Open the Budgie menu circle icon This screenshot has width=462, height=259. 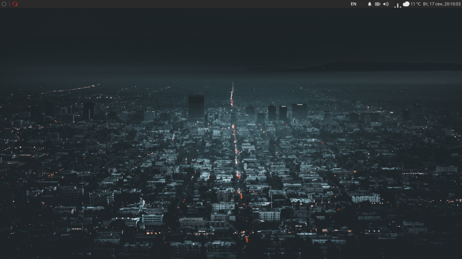click(x=4, y=4)
